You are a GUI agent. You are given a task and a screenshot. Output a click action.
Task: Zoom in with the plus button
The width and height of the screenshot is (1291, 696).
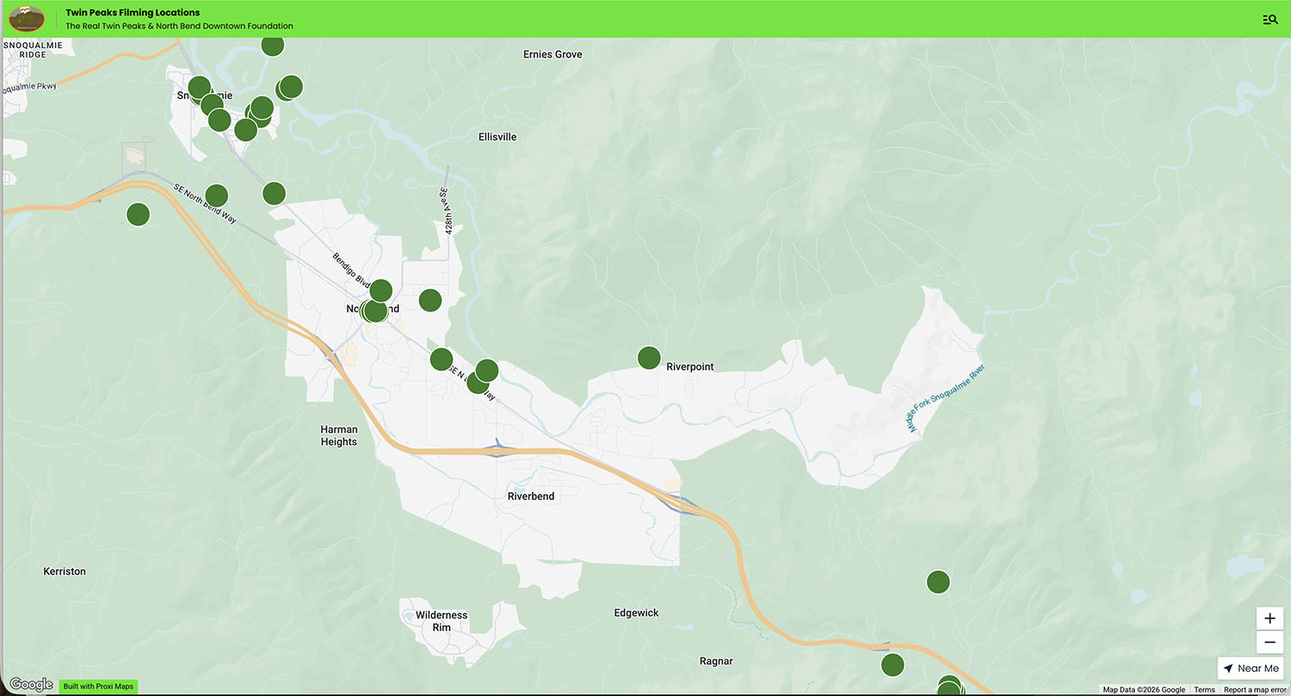click(x=1269, y=619)
